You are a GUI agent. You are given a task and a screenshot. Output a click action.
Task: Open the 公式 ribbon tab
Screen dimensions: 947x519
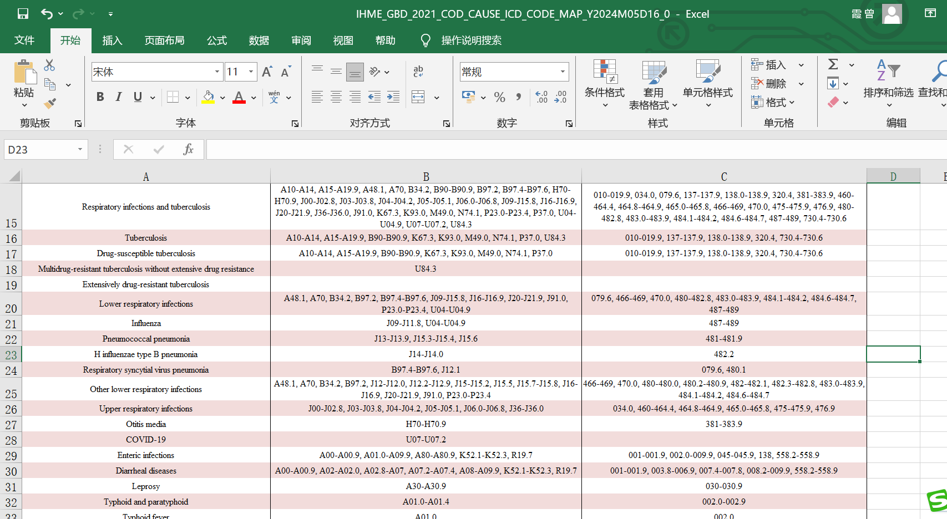point(217,40)
